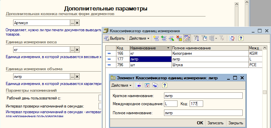Viewport: 271px width, 128px height.
Task: Click the disable filter icon
Action: pyautogui.click(x=222, y=38)
